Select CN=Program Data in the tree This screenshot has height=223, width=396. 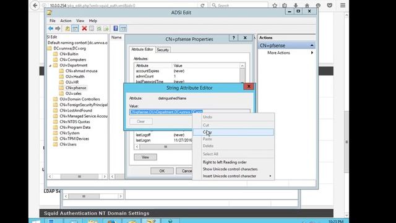tap(75, 128)
